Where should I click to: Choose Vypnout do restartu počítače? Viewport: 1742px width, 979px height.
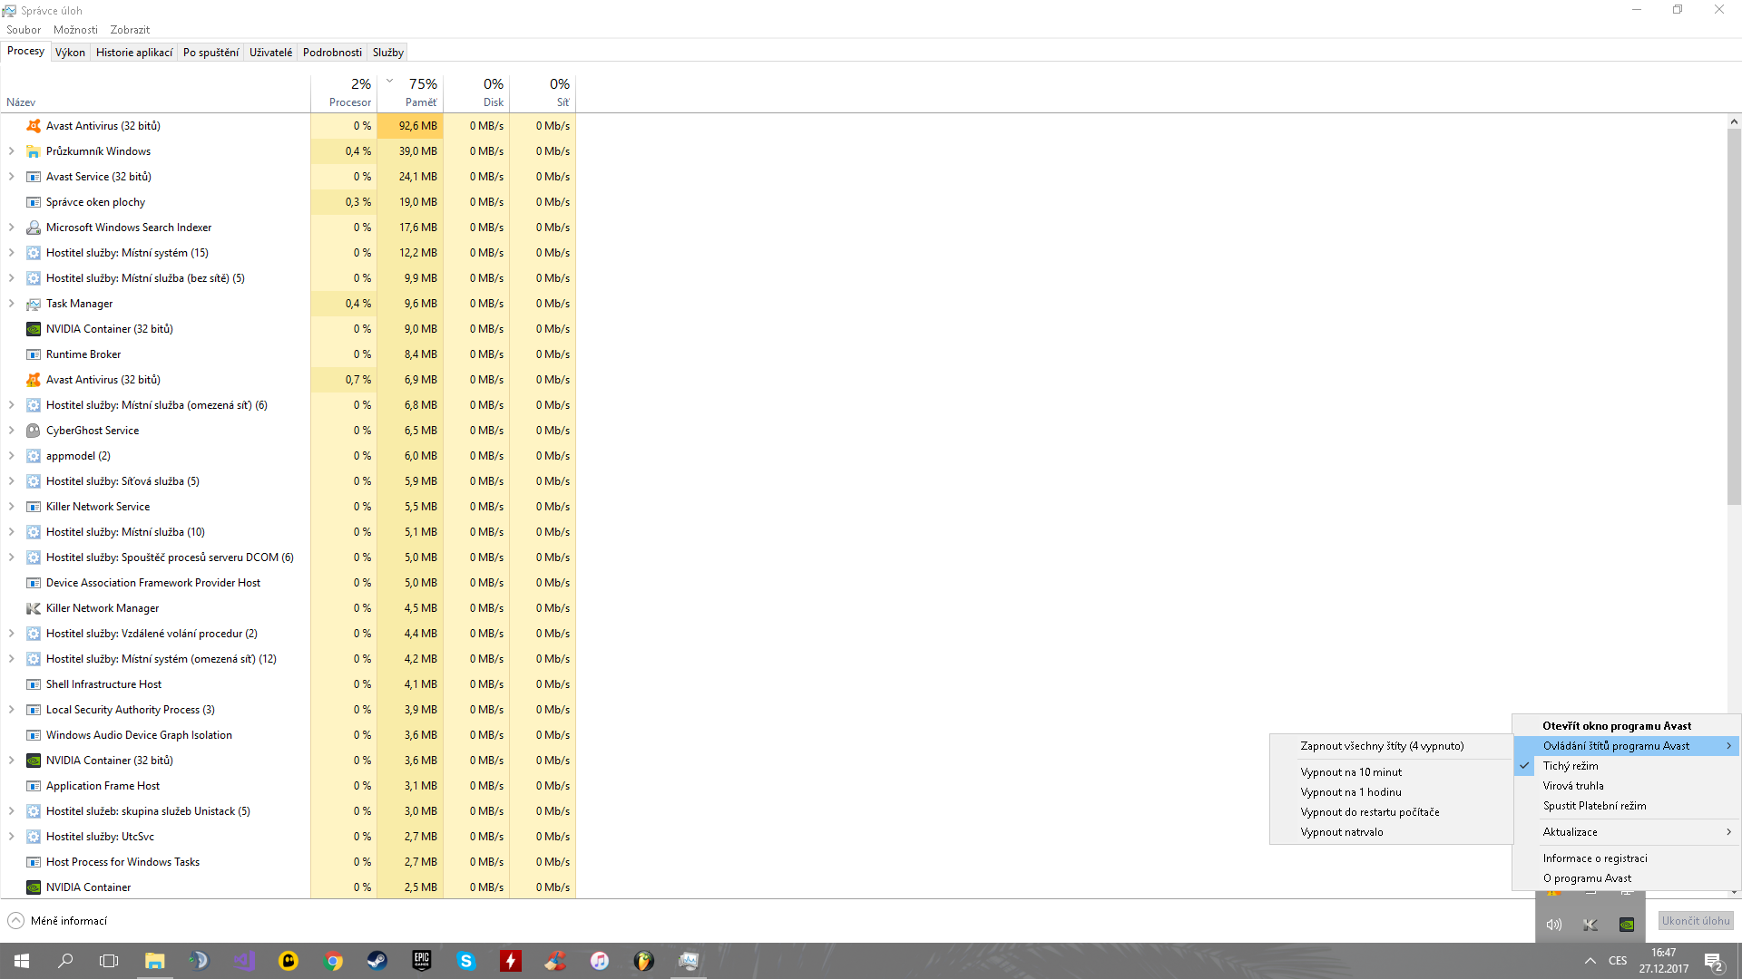[x=1391, y=812]
